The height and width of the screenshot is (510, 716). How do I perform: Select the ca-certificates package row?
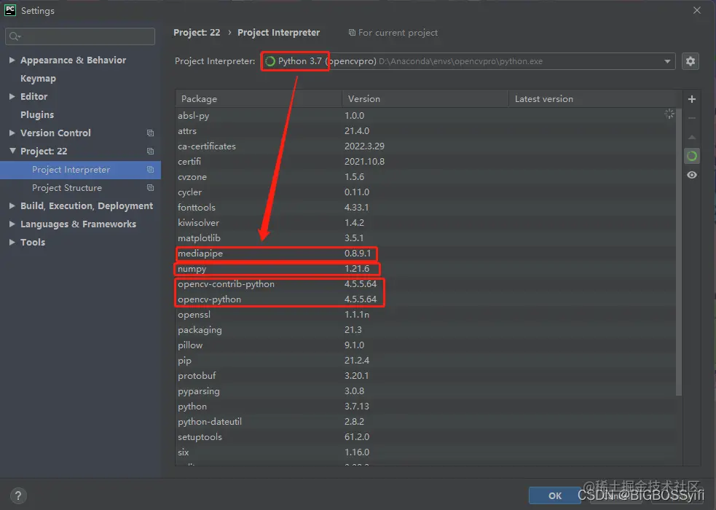tap(425, 146)
